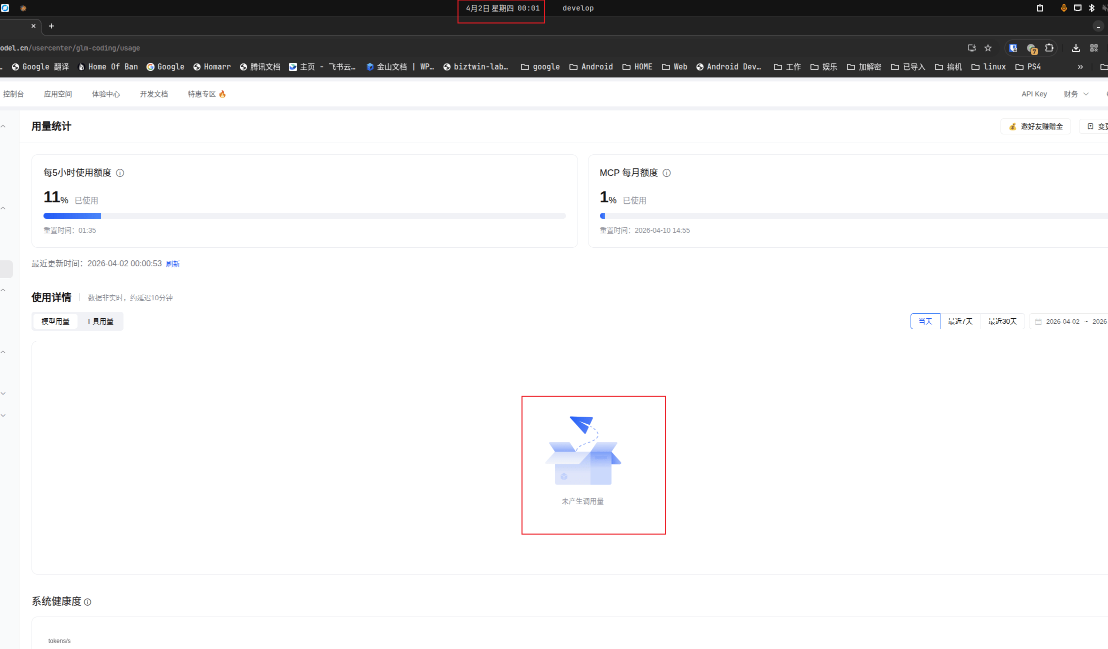Click info icon next to 系统健康度

87,602
